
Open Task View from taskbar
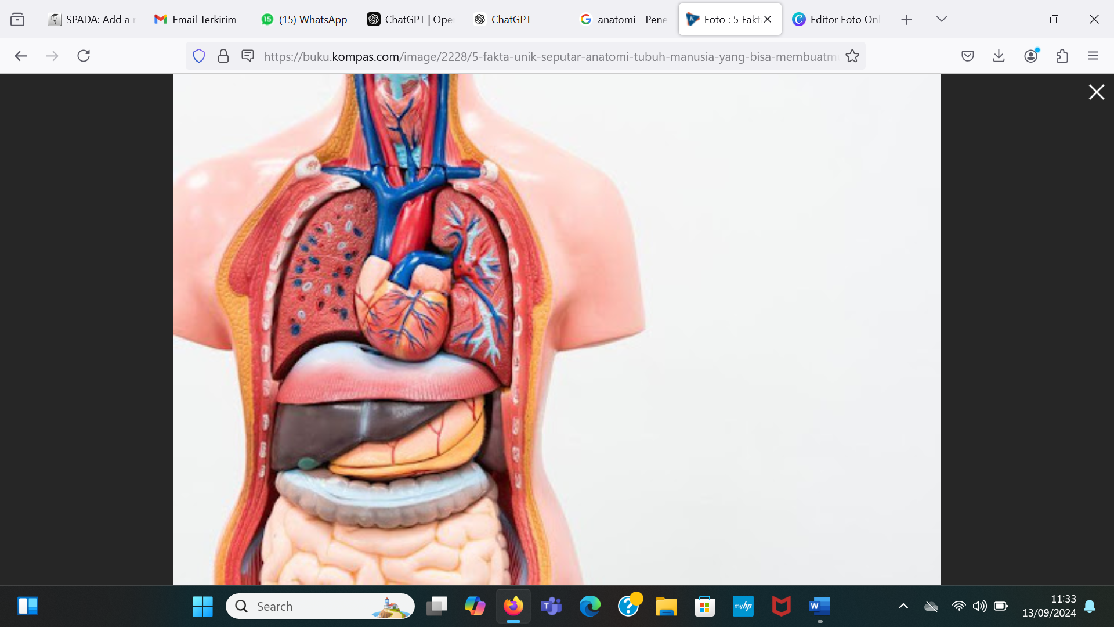click(x=437, y=606)
